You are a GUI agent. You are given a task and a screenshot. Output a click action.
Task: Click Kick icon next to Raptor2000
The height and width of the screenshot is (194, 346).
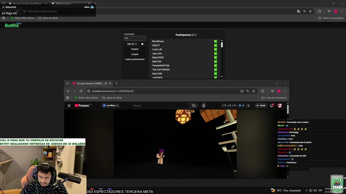click(x=216, y=57)
